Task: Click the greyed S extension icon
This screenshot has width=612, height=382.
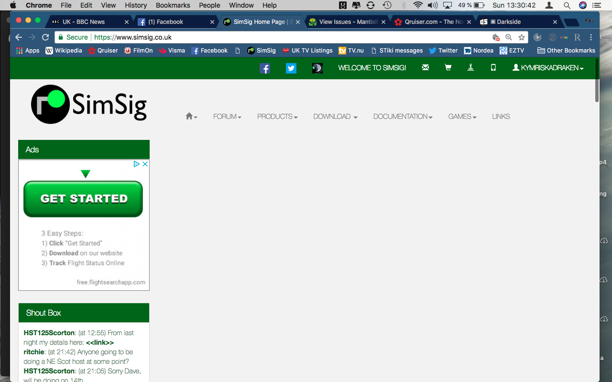Action: (552, 37)
